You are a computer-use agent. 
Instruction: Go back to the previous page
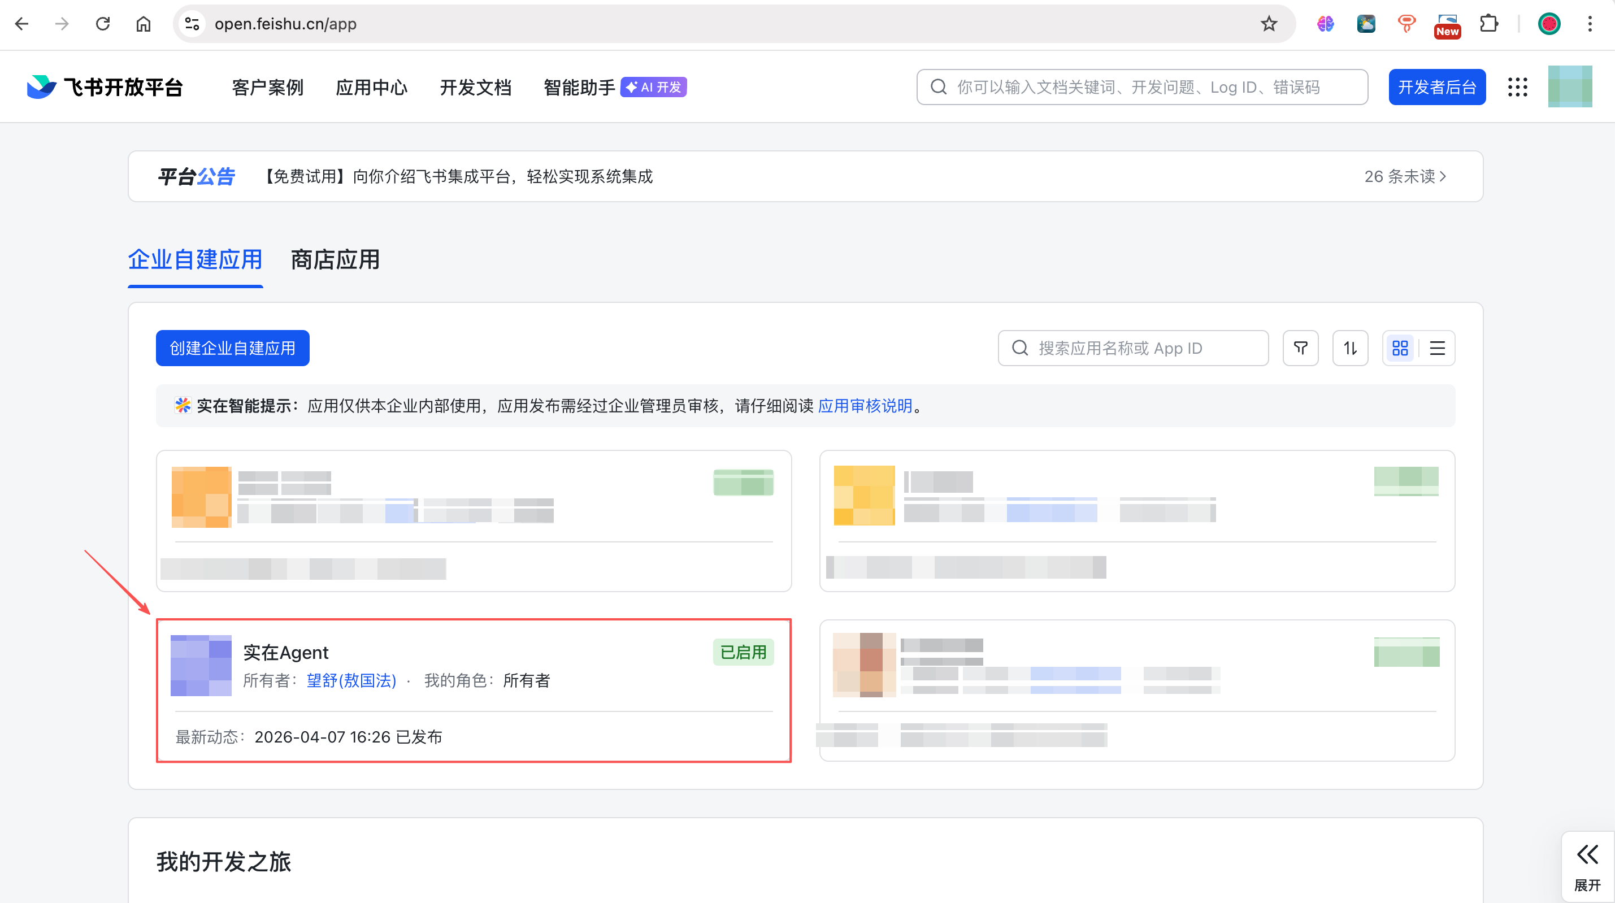pos(22,24)
